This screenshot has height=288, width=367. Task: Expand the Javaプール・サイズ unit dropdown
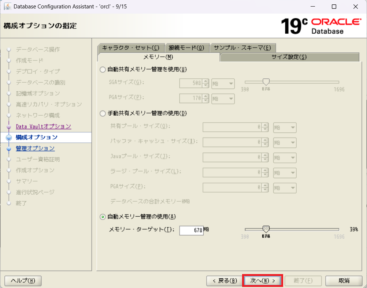point(285,158)
